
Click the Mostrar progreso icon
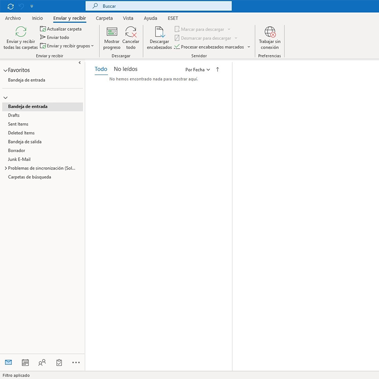click(112, 32)
